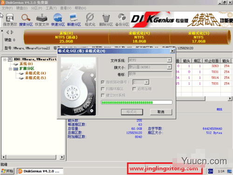Open the 帮助(H) menu
The height and width of the screenshot is (175, 233).
[80, 8]
